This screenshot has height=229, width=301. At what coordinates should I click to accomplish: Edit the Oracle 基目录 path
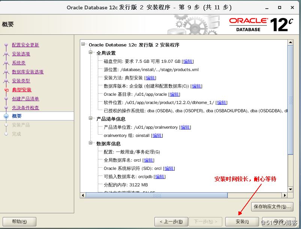pos(174,94)
